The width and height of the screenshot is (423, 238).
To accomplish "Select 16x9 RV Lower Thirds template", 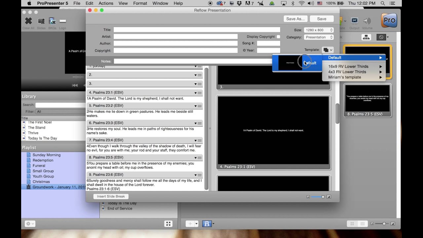I will click(354, 66).
